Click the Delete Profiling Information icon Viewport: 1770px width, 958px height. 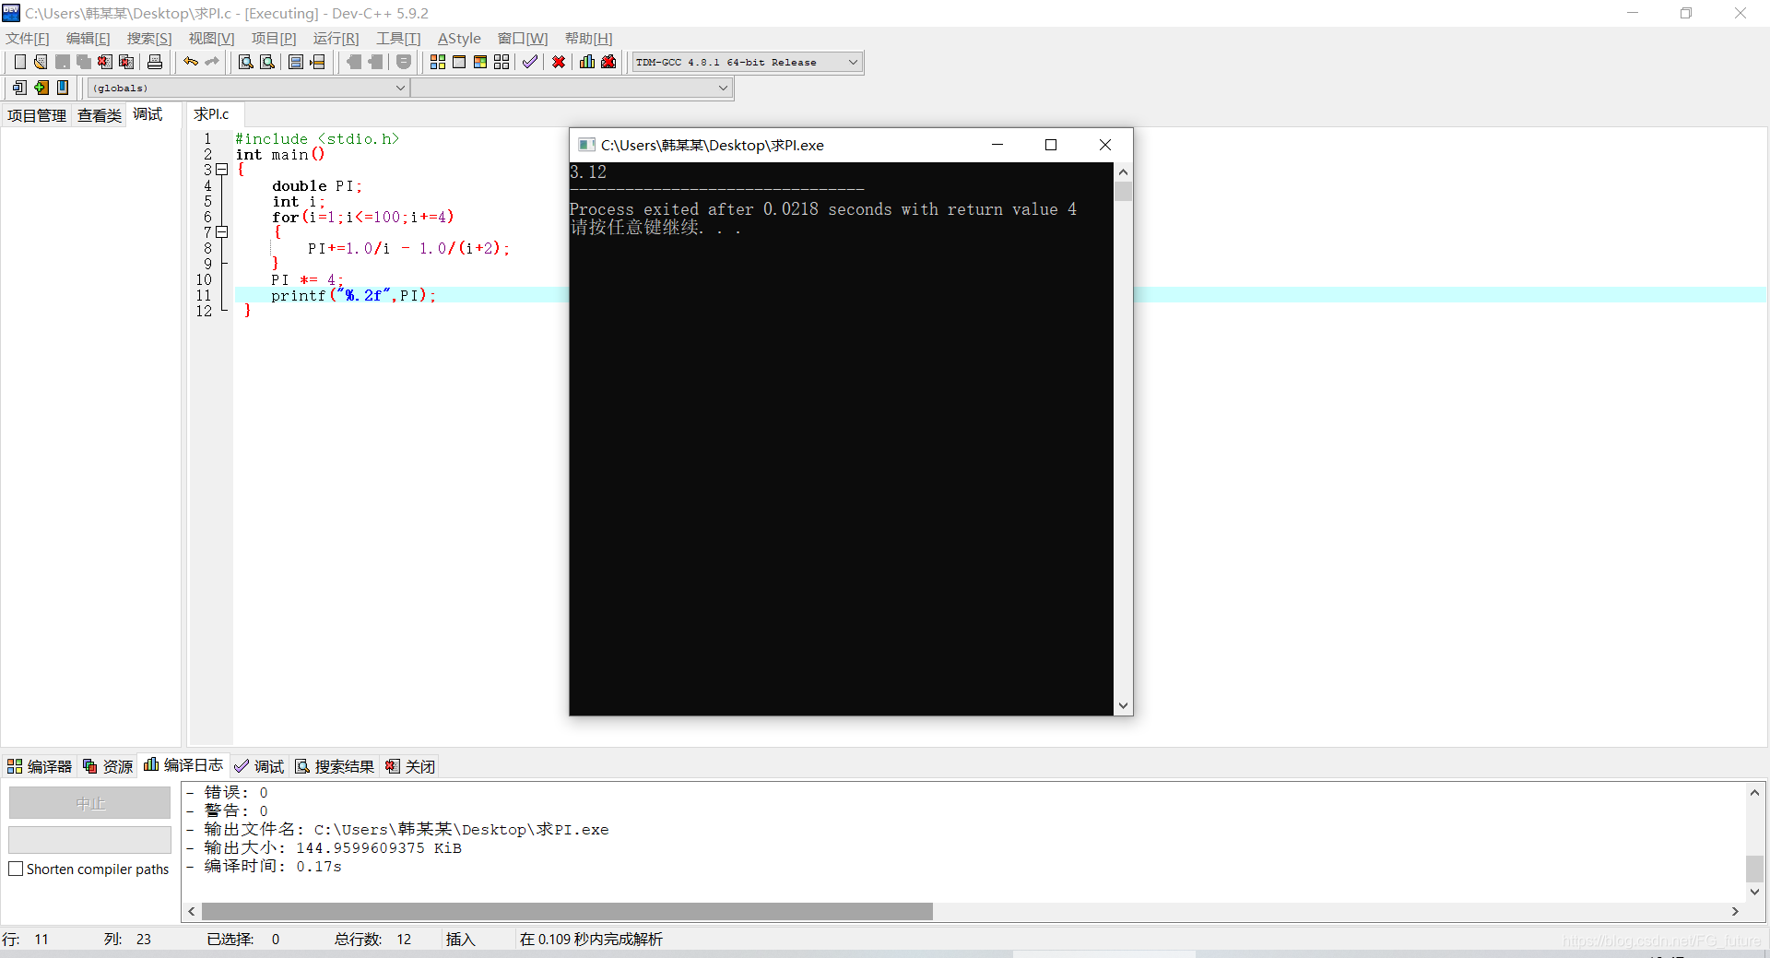pos(608,62)
